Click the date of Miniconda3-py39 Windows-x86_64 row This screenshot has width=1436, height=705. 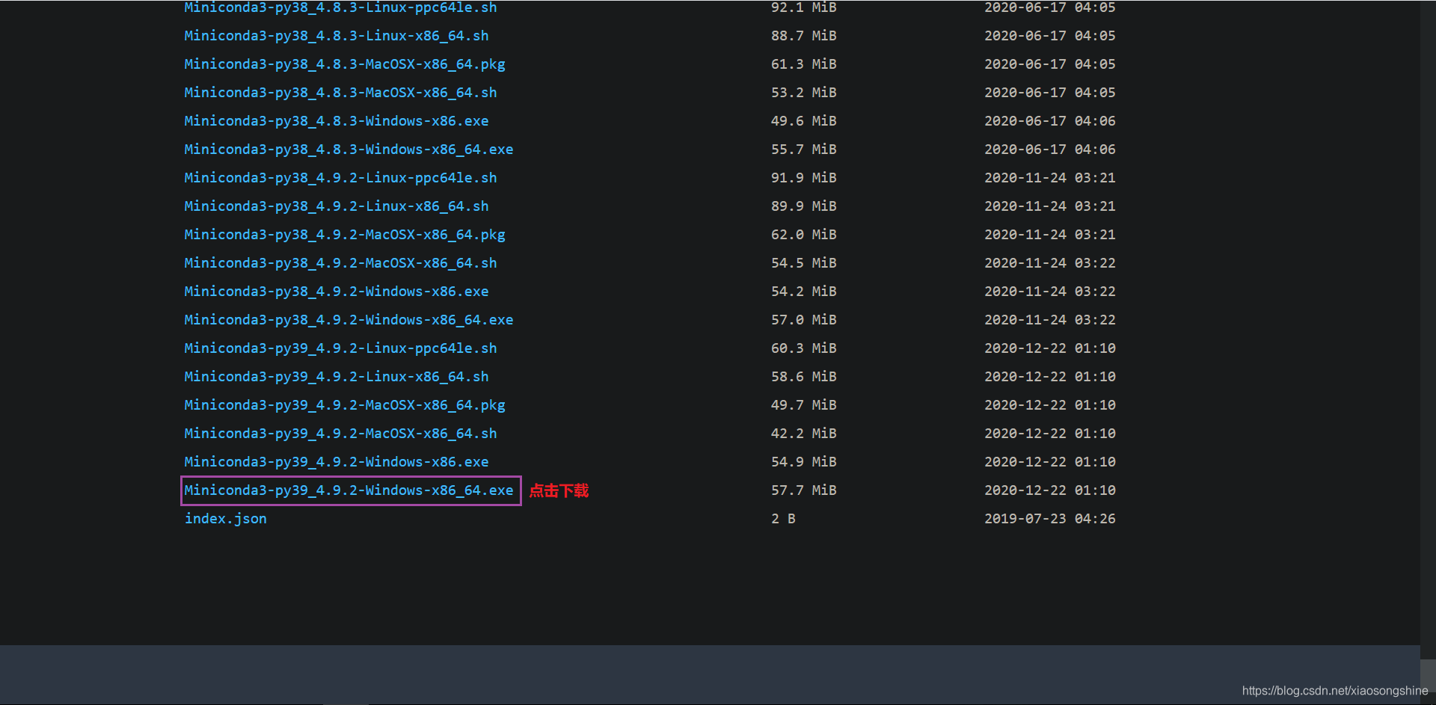coord(1049,490)
